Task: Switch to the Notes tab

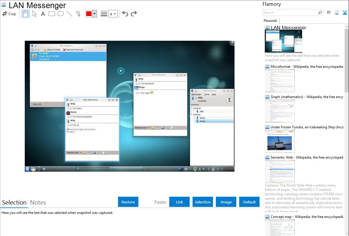Action: (38, 203)
